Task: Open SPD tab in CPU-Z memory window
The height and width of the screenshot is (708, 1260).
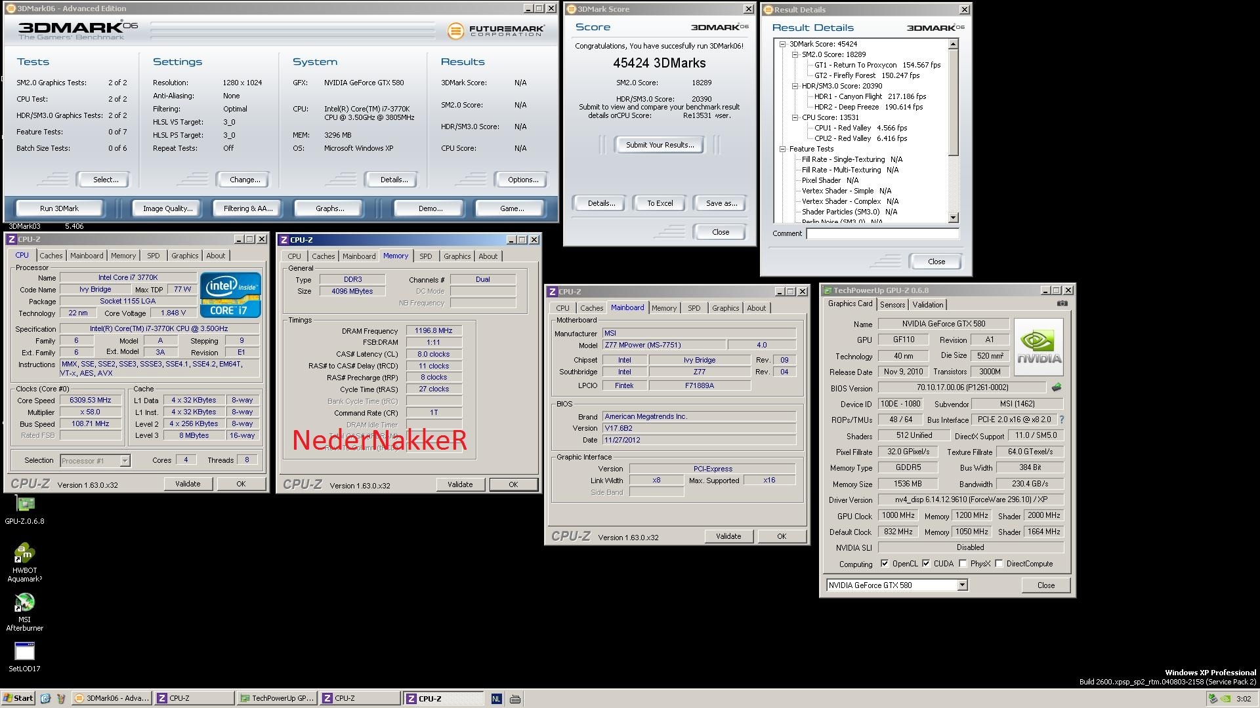Action: (x=426, y=257)
